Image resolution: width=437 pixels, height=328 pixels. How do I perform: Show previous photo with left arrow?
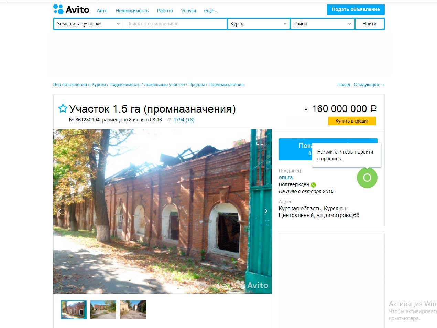coord(59,211)
